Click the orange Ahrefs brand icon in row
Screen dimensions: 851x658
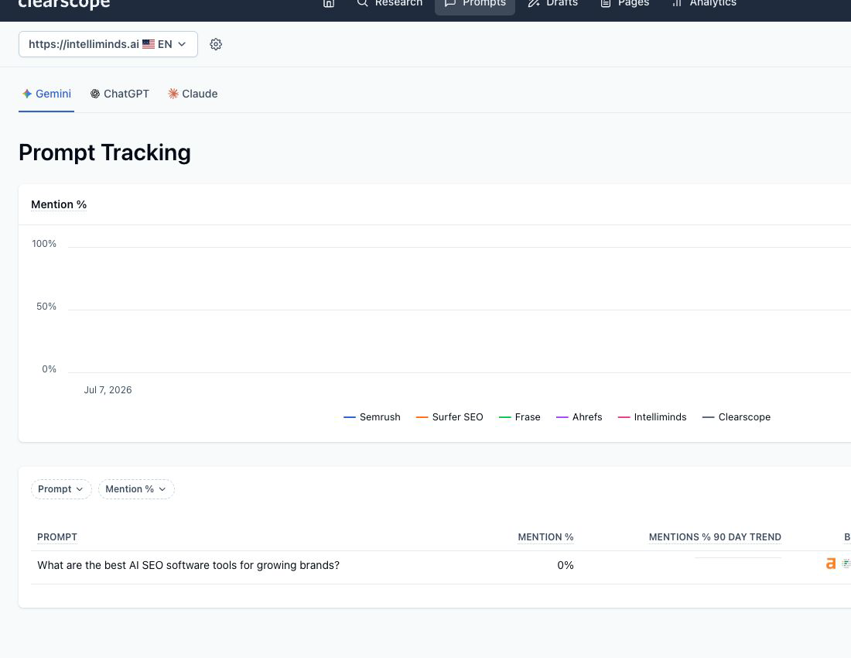pyautogui.click(x=830, y=564)
